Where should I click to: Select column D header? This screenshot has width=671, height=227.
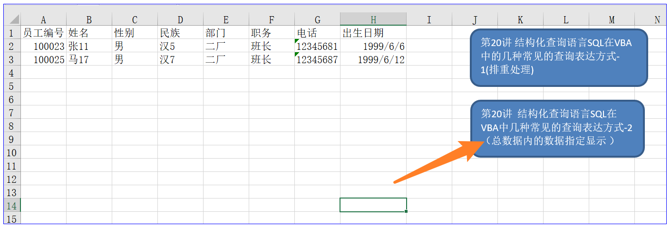click(180, 19)
